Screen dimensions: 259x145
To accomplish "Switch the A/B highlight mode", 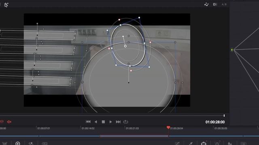I will click(224, 4).
